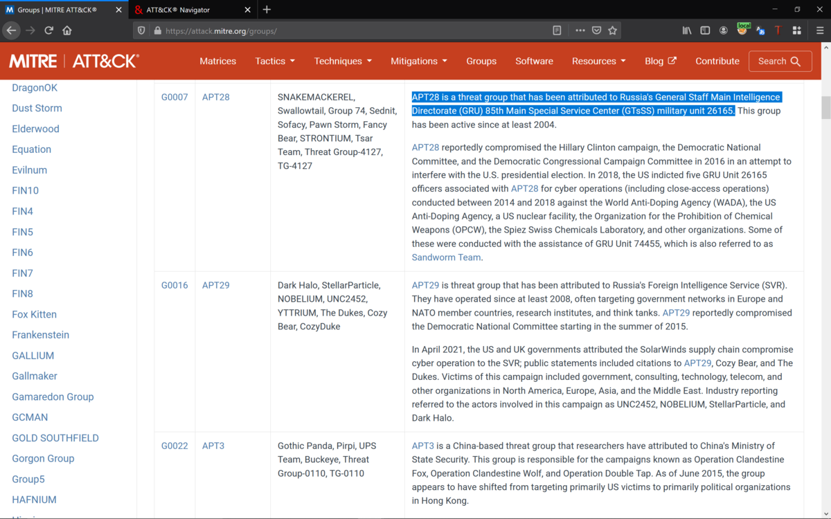Open the browser home page
831x519 pixels.
point(67,30)
